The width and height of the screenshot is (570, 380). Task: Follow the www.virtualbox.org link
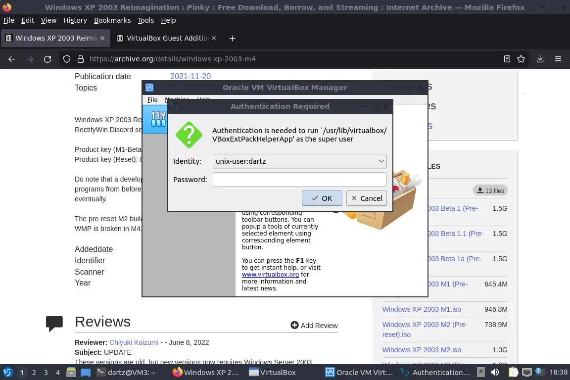[271, 274]
